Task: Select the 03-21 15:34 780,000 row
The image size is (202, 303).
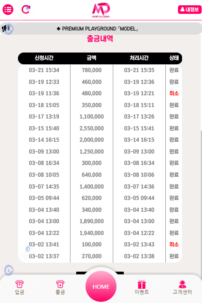Action: point(100,70)
